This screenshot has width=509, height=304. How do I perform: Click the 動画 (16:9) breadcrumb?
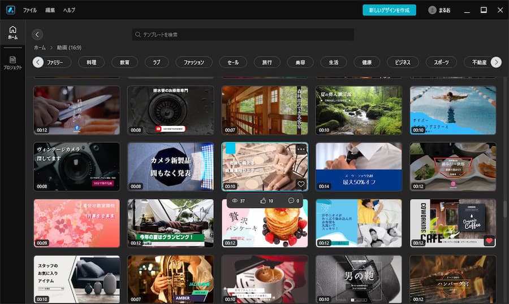tap(69, 47)
